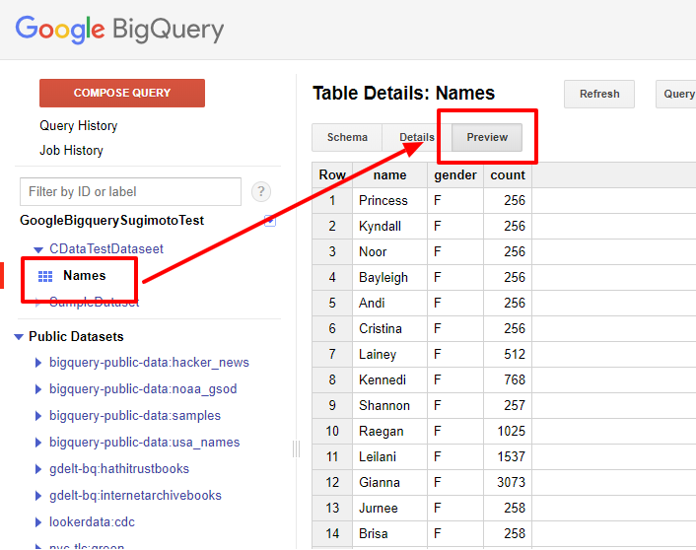The image size is (696, 550).
Task: Collapse the CDataTestDataseet dataset
Action: 38,250
